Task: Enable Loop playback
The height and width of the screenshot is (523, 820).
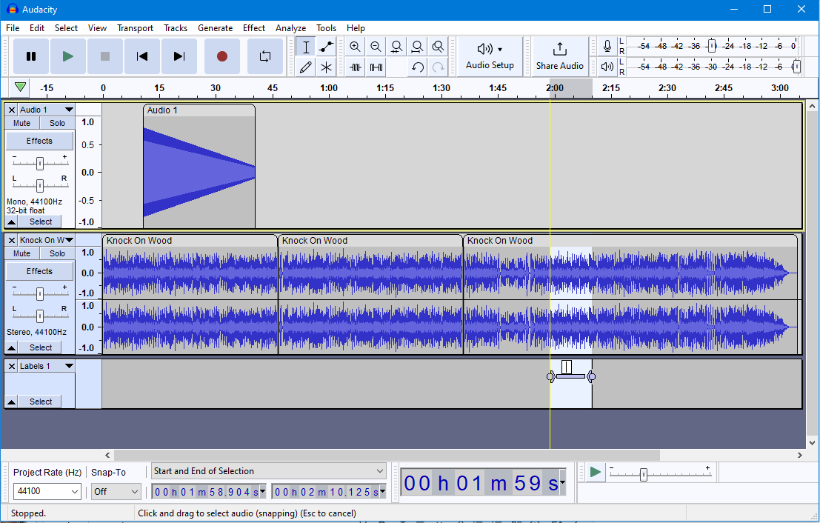Action: (x=264, y=56)
